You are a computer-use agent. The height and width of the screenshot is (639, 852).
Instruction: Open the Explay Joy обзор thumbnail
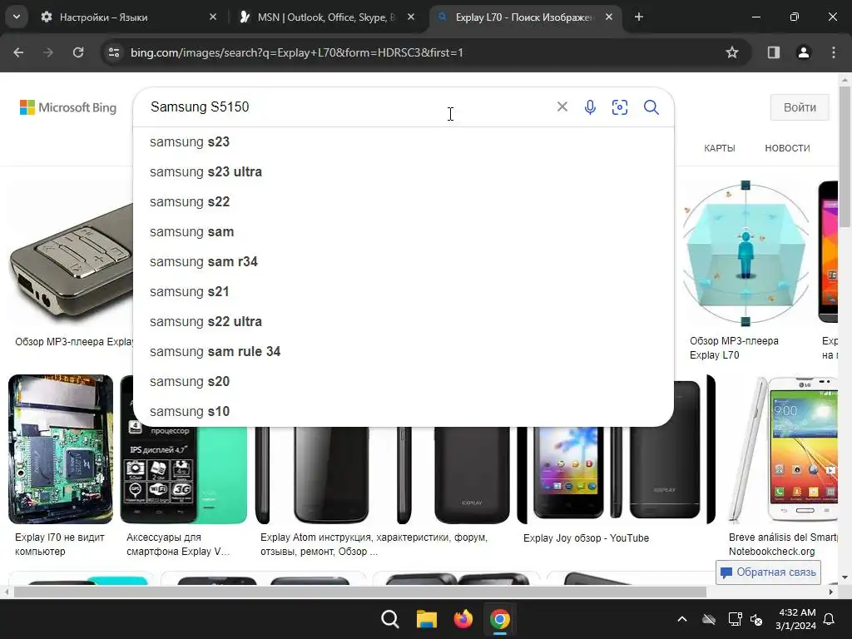point(617,475)
